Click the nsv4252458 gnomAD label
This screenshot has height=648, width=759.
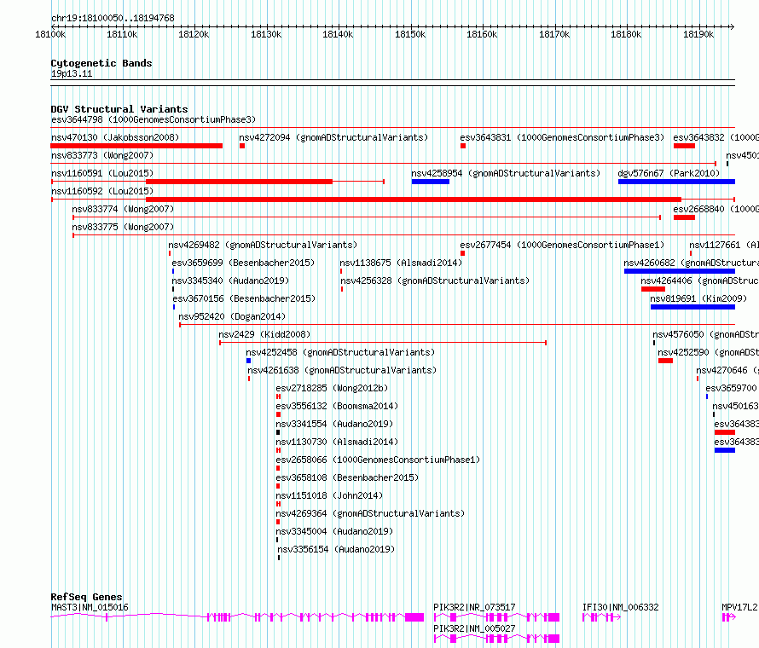[340, 352]
